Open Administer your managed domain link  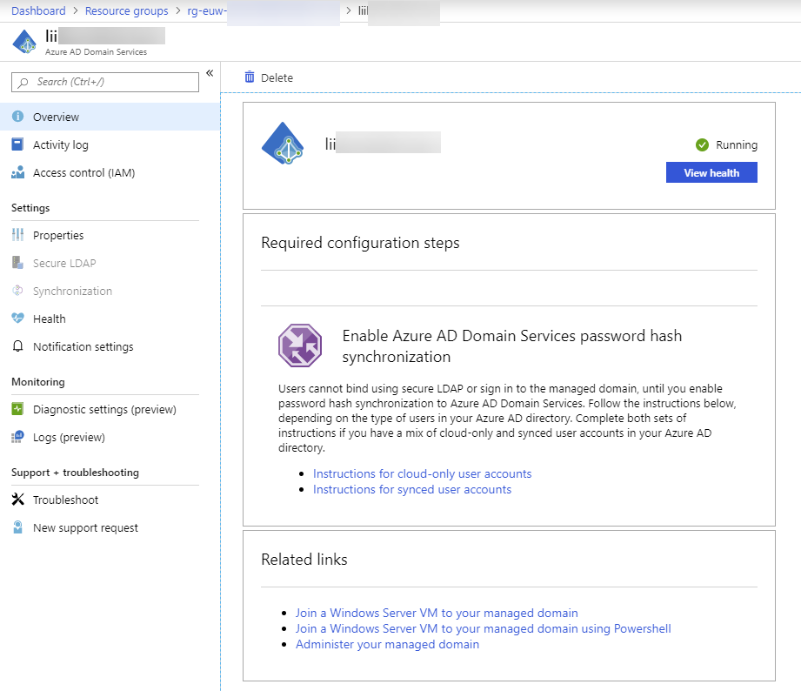(387, 645)
